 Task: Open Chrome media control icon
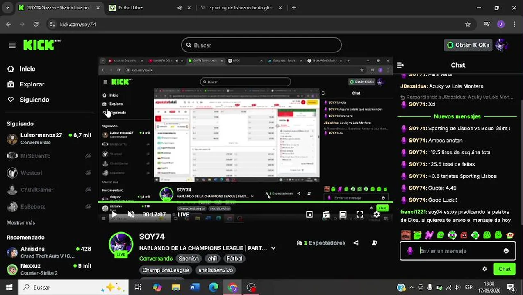487,24
